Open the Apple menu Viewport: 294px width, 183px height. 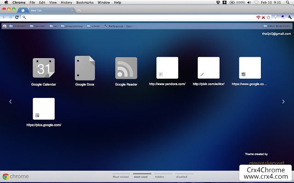click(6, 2)
